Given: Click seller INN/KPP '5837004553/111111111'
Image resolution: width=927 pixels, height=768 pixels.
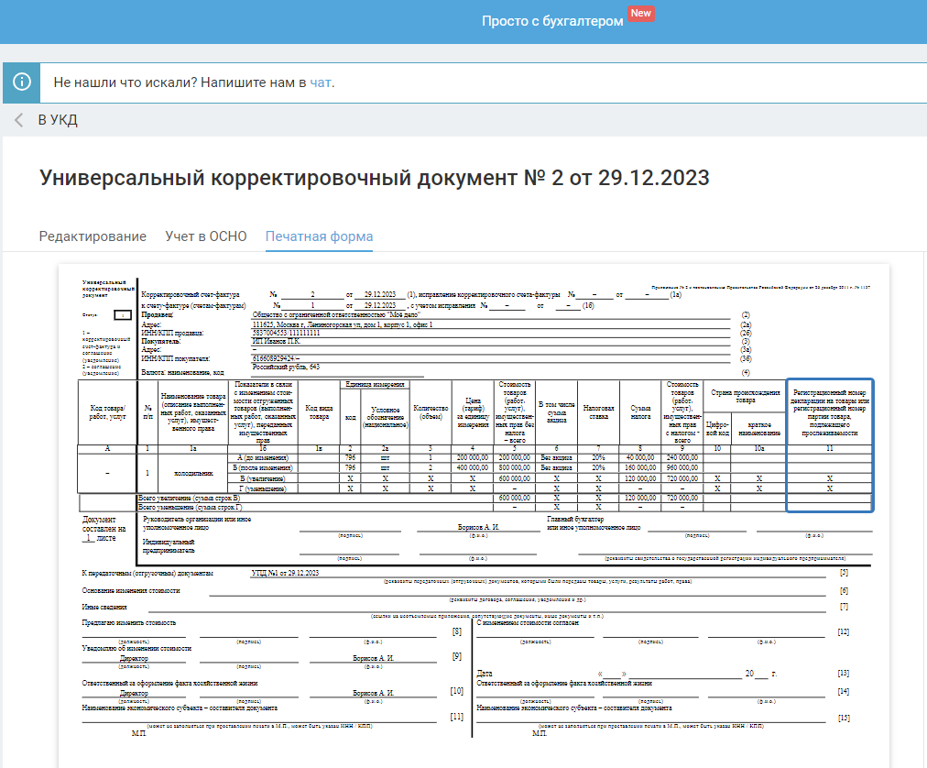Looking at the screenshot, I should (286, 333).
